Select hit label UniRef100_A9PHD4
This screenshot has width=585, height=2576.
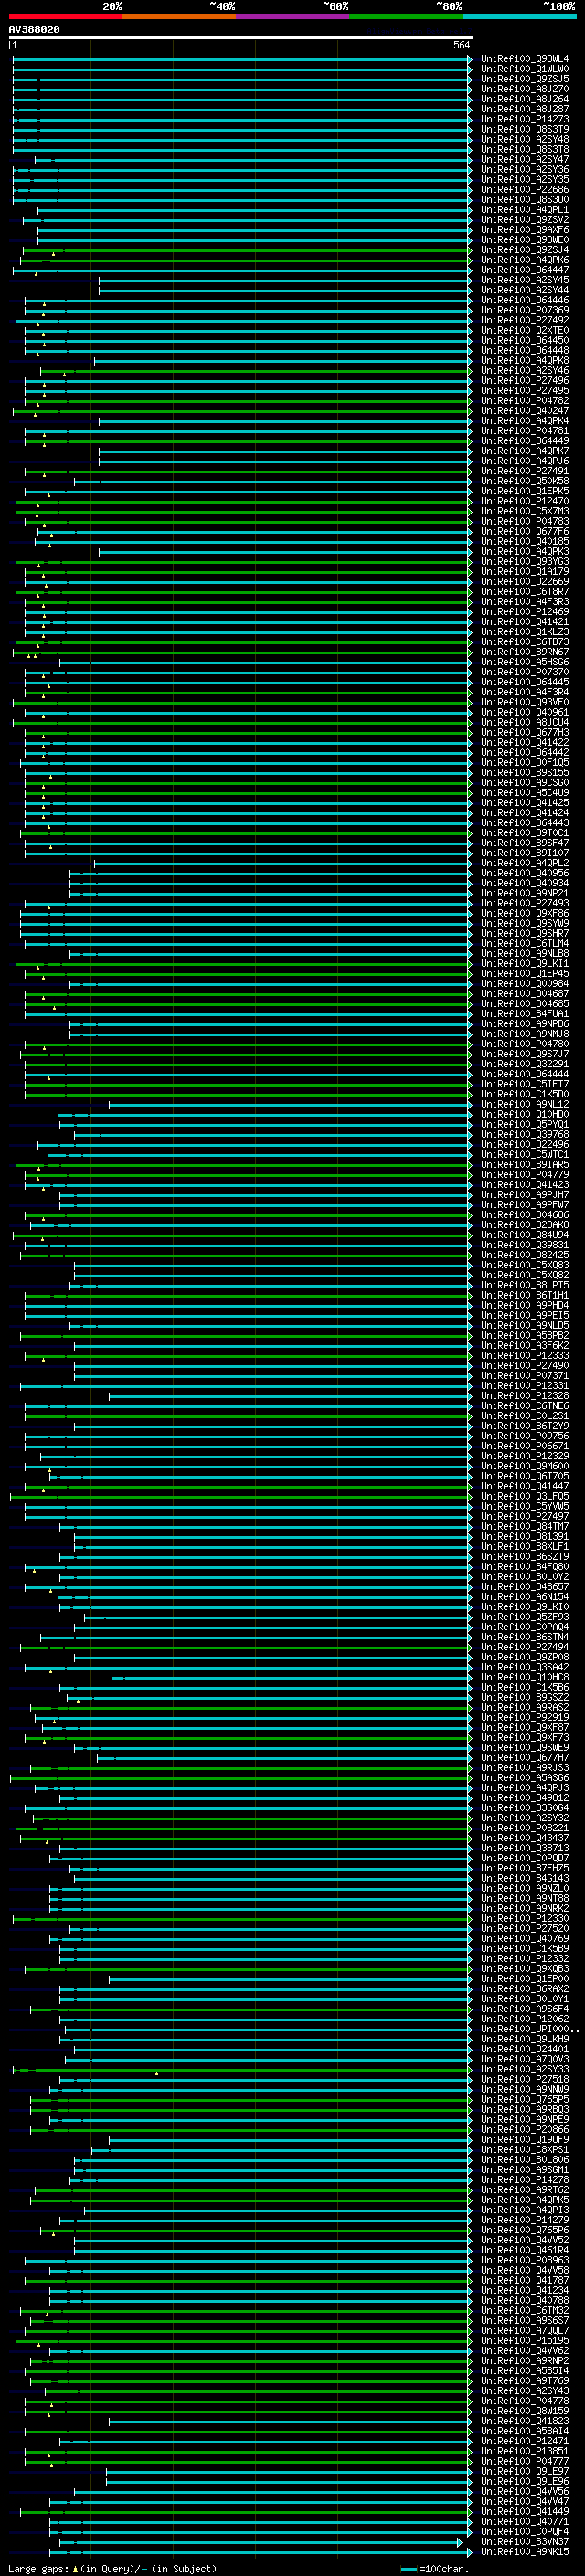[524, 1305]
